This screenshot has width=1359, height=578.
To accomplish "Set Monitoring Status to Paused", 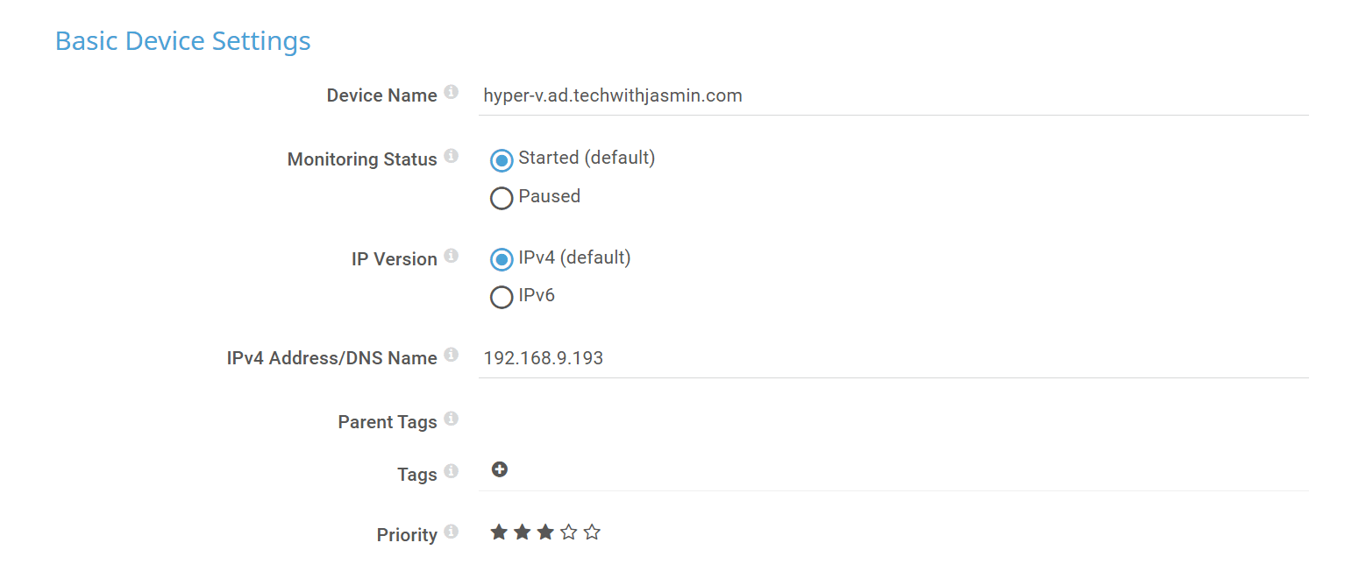I will [502, 199].
